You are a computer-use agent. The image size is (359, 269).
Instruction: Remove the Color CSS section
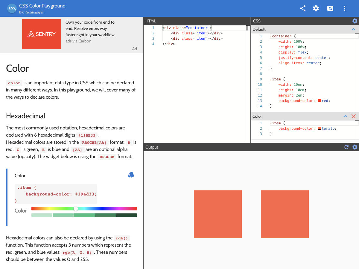pyautogui.click(x=354, y=116)
